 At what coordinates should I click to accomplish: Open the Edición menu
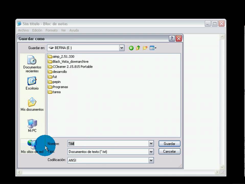click(37, 30)
